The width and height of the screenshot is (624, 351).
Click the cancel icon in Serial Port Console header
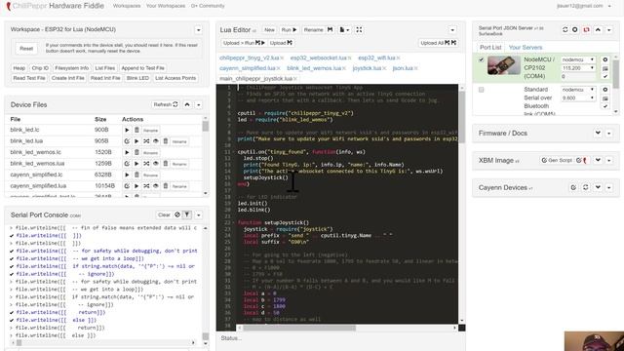(x=177, y=214)
